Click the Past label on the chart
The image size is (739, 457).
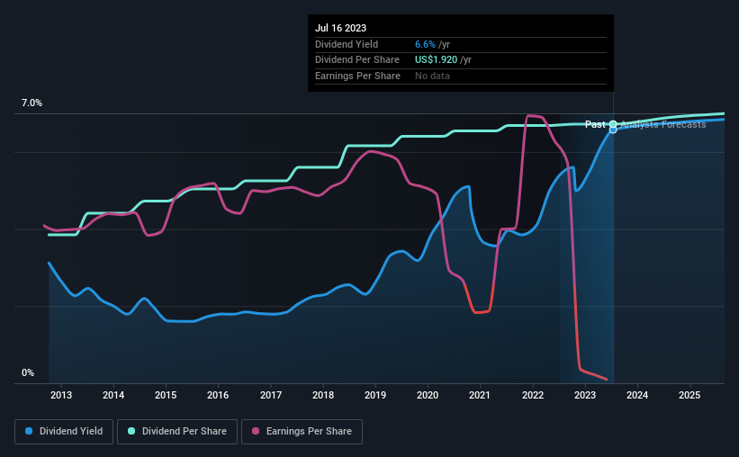coord(595,124)
